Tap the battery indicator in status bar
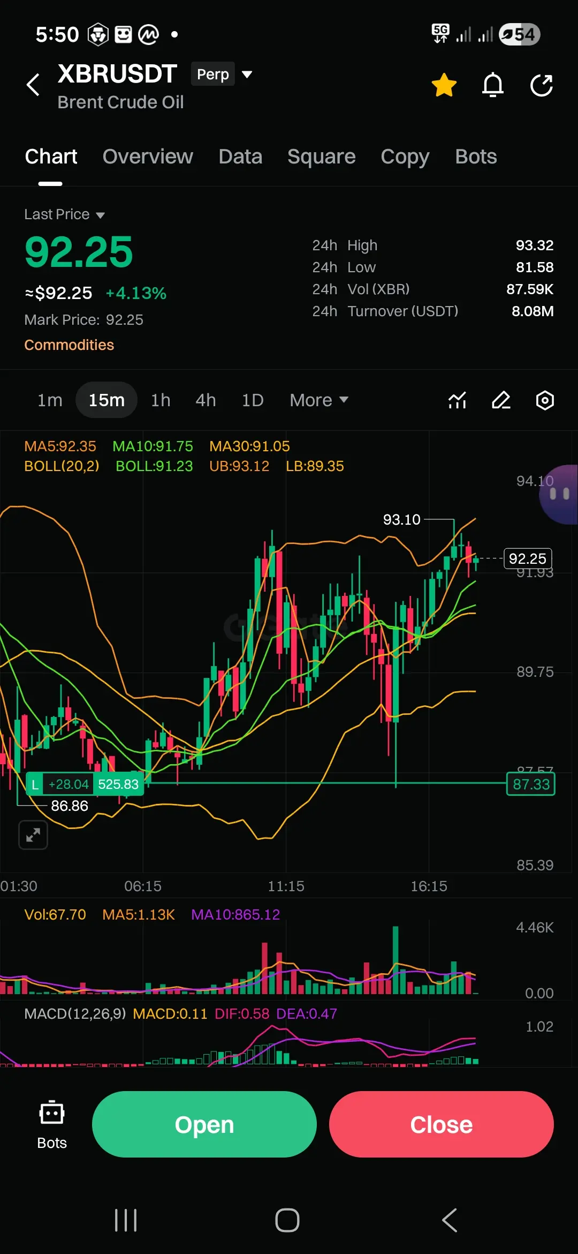The width and height of the screenshot is (578, 1254). coord(519,35)
